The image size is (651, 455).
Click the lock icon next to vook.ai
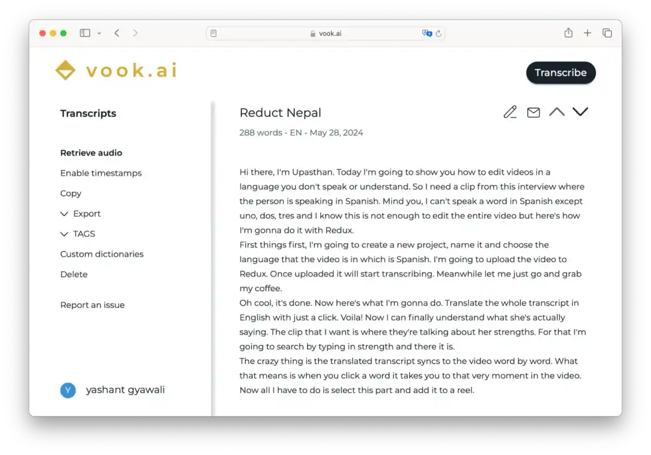point(312,34)
